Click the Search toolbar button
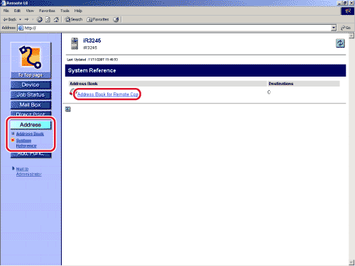 point(74,19)
